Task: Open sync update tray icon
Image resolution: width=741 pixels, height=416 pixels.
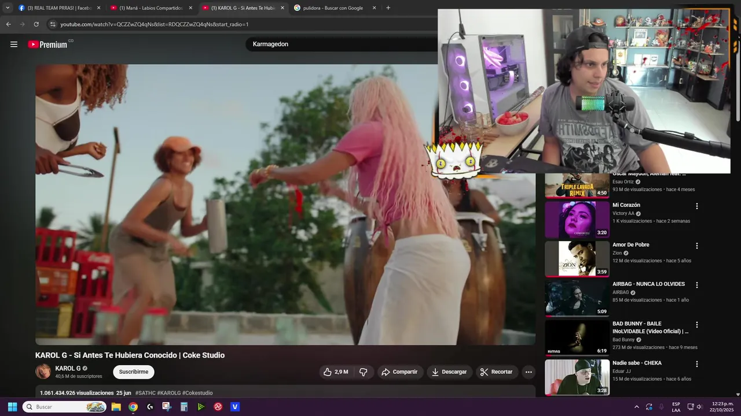Action: pyautogui.click(x=650, y=407)
